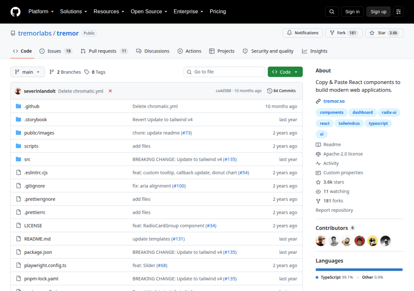The image size is (414, 291).
Task: Open the tremor.so website link
Action: tap(334, 101)
